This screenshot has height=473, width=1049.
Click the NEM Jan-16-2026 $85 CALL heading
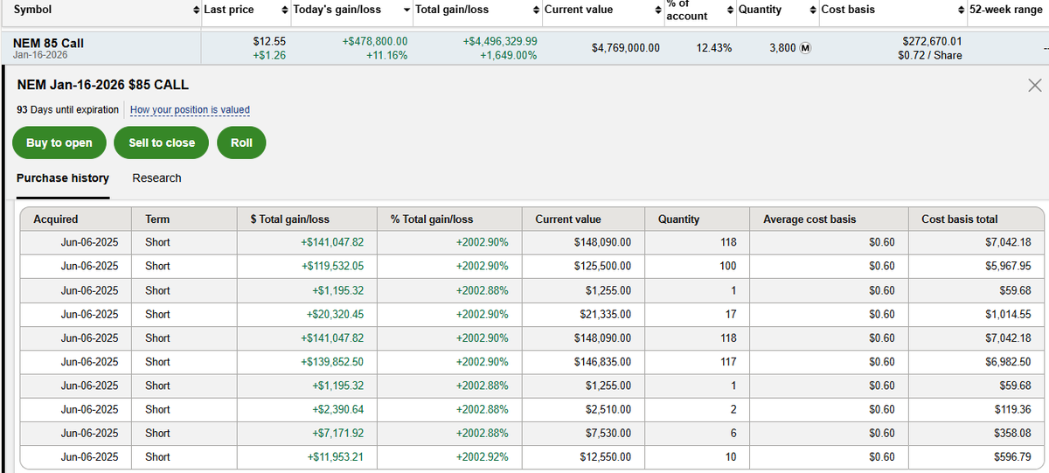click(103, 85)
